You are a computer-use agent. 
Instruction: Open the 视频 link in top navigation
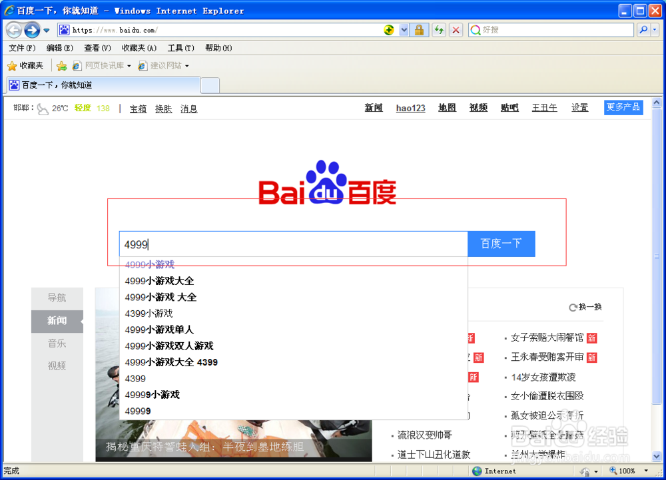(x=478, y=108)
